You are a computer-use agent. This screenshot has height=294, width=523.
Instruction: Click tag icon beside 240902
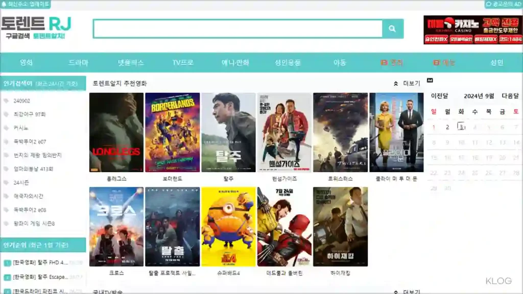coord(6,101)
